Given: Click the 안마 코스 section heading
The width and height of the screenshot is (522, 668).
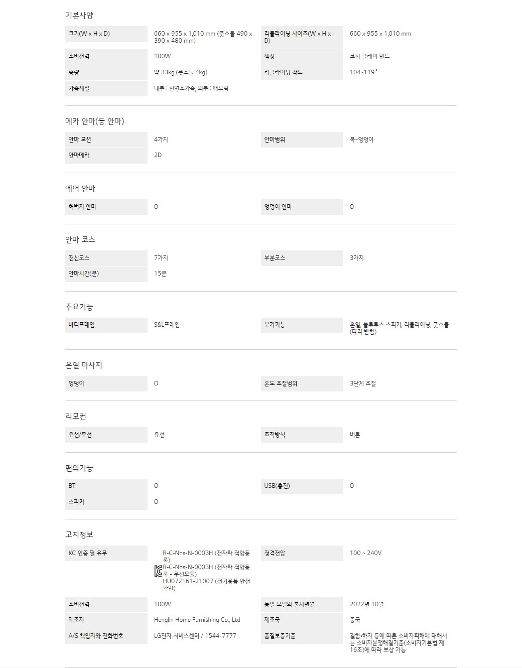Looking at the screenshot, I should (x=80, y=239).
